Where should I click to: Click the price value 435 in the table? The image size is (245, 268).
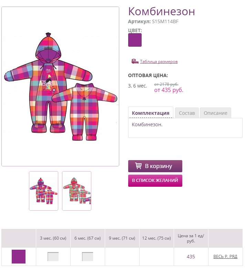pos(191,257)
